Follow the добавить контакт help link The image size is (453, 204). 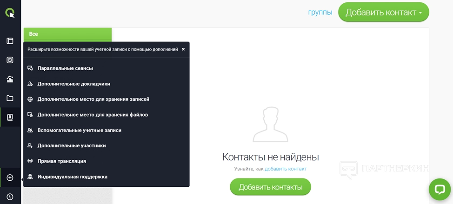(x=286, y=169)
